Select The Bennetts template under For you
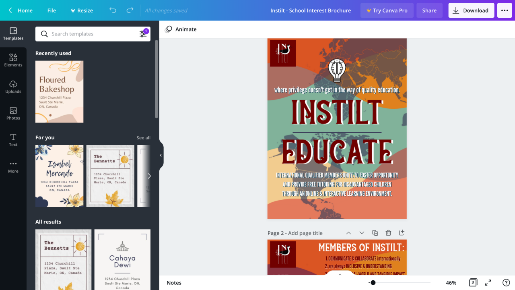Screen dimensions: 515x290 [x=110, y=176]
